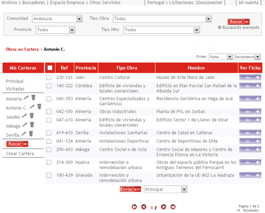Click the Desconectar link
Screen dimensions: 265x213
[210, 3]
